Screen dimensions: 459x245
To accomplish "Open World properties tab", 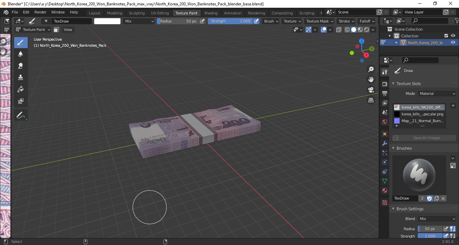I will tap(384, 122).
